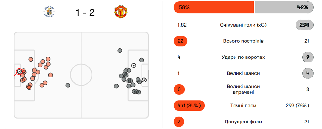The width and height of the screenshot is (322, 129).
Task: Select the 2,98 xG value badge
Action: pyautogui.click(x=304, y=25)
